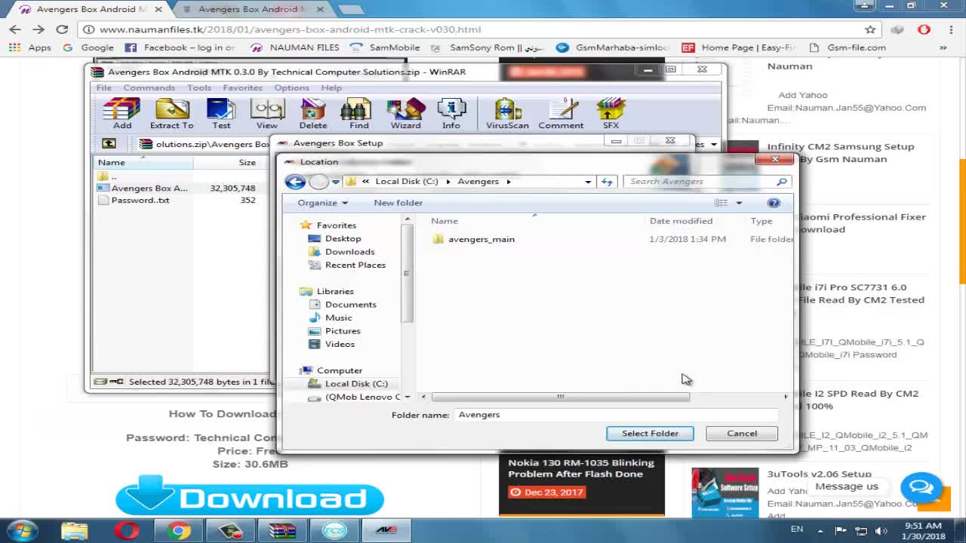Image resolution: width=966 pixels, height=543 pixels.
Task: Click the WinRAR Info icon
Action: coord(451,113)
